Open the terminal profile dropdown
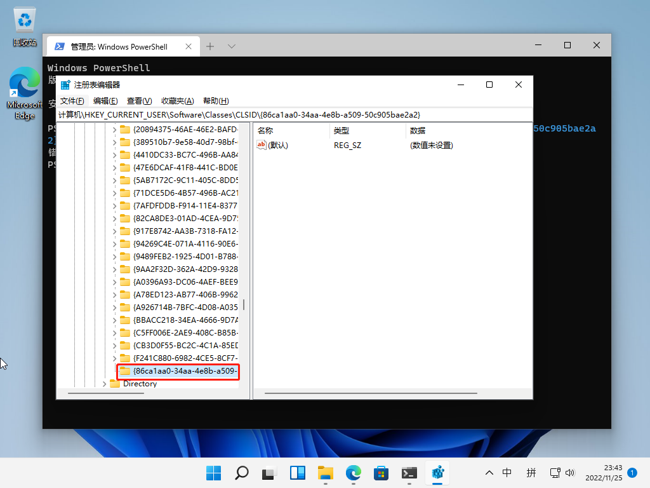Viewport: 650px width, 488px height. click(232, 46)
